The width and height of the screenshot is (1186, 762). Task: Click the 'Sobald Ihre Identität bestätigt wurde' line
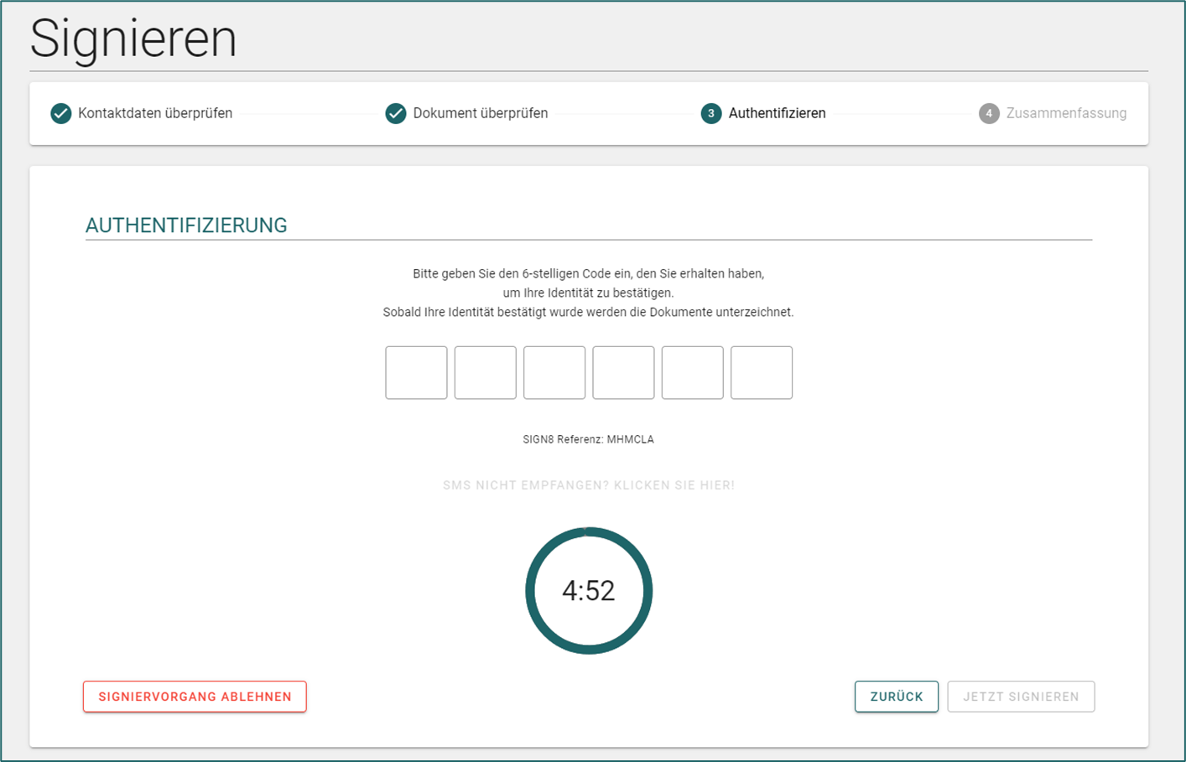point(588,312)
